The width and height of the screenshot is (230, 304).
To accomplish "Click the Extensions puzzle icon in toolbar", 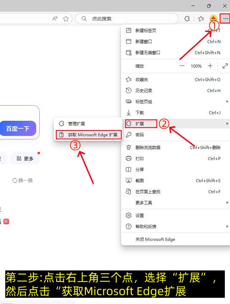I will click(x=187, y=19).
